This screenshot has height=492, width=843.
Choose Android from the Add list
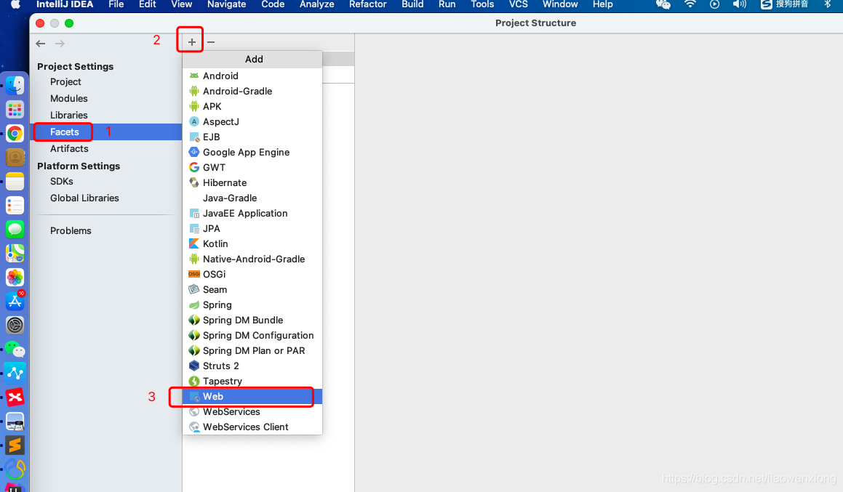(x=252, y=76)
